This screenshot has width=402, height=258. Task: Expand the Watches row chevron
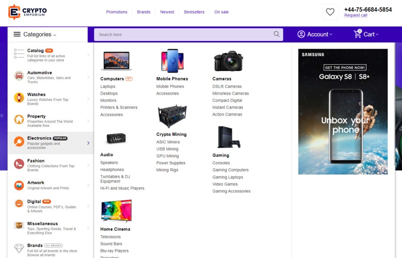tap(88, 99)
